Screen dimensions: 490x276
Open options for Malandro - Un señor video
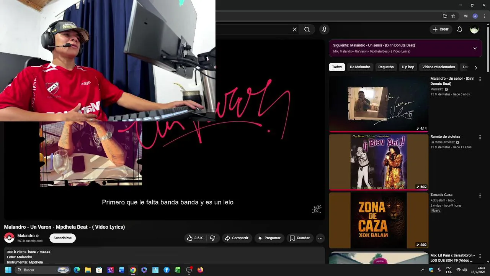click(x=480, y=79)
